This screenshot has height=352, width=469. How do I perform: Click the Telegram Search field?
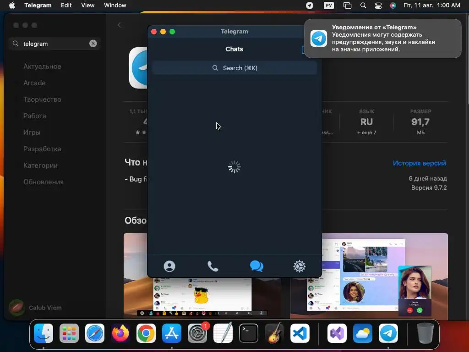[x=234, y=68]
